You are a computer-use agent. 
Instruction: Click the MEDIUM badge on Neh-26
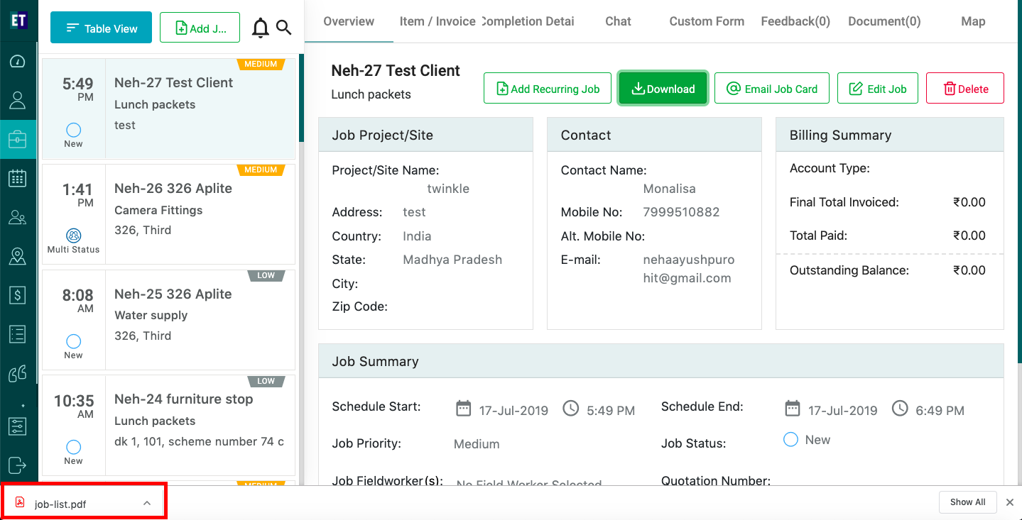click(x=261, y=170)
